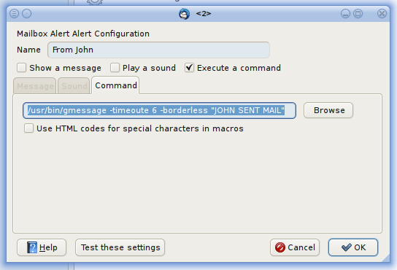Switch to the Message tab
This screenshot has width=397, height=270.
(35, 86)
